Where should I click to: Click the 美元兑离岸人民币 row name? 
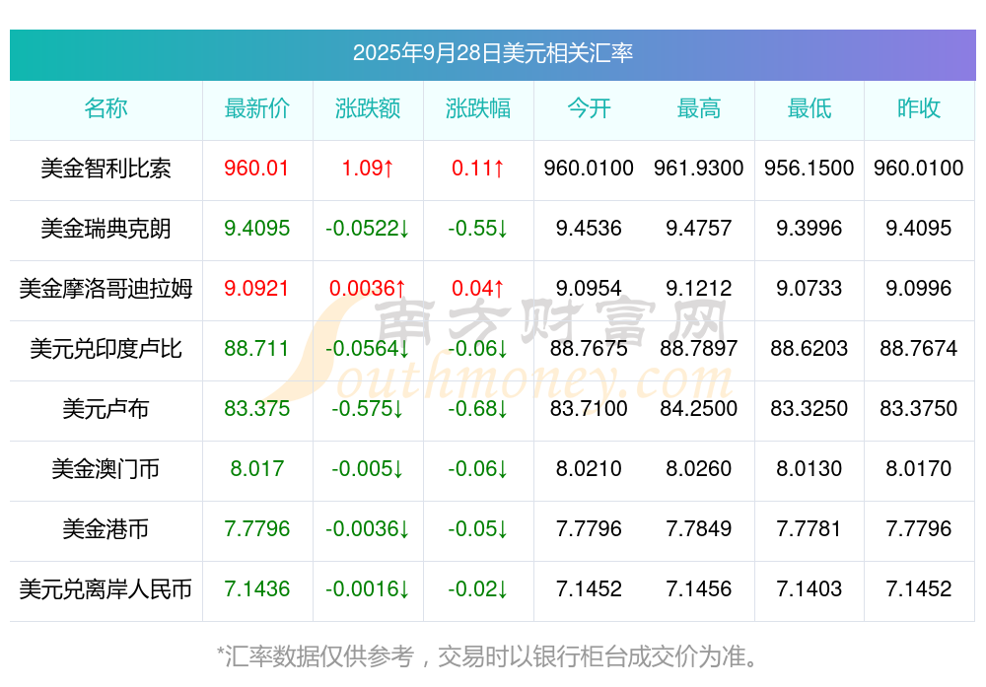click(x=106, y=589)
